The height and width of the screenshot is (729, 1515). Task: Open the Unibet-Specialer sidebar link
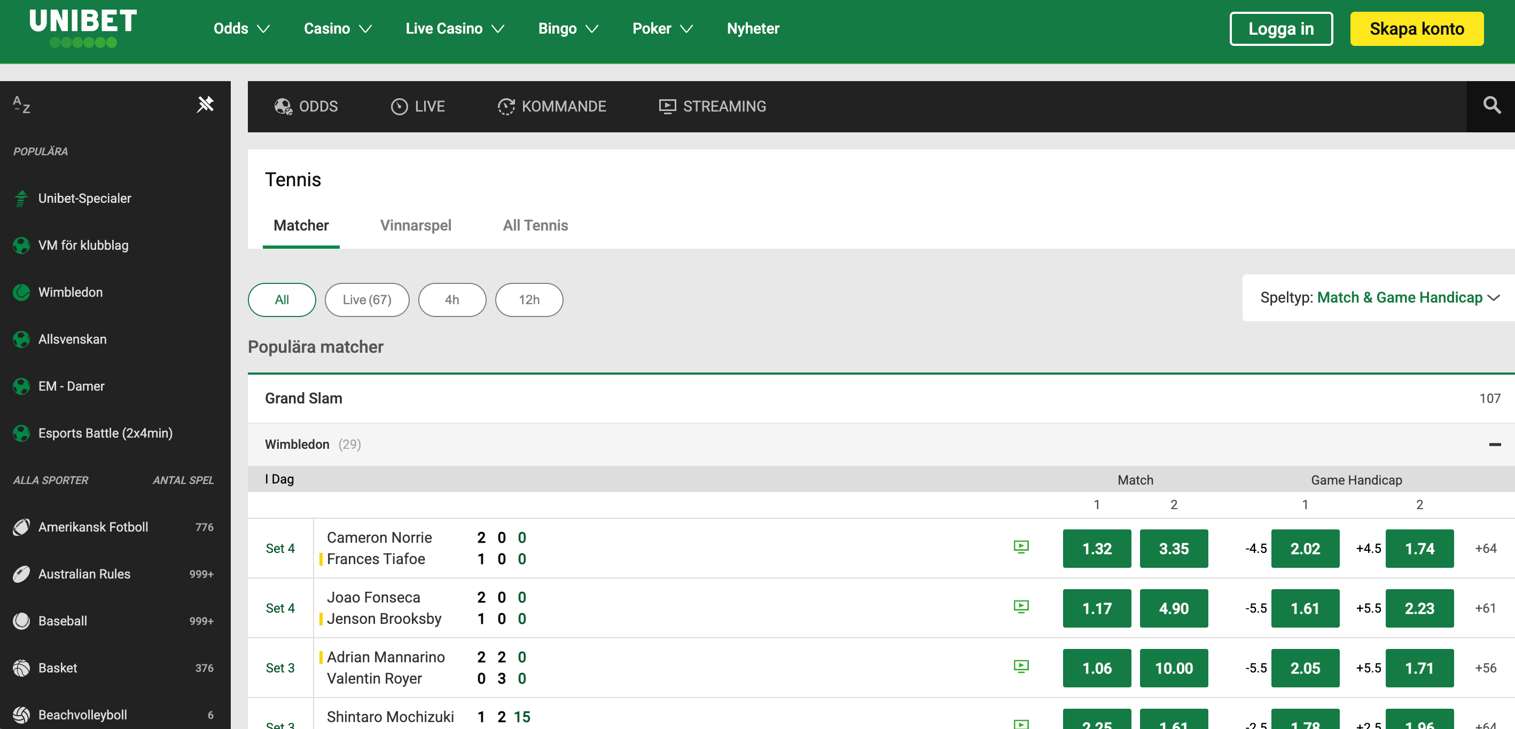coord(85,199)
